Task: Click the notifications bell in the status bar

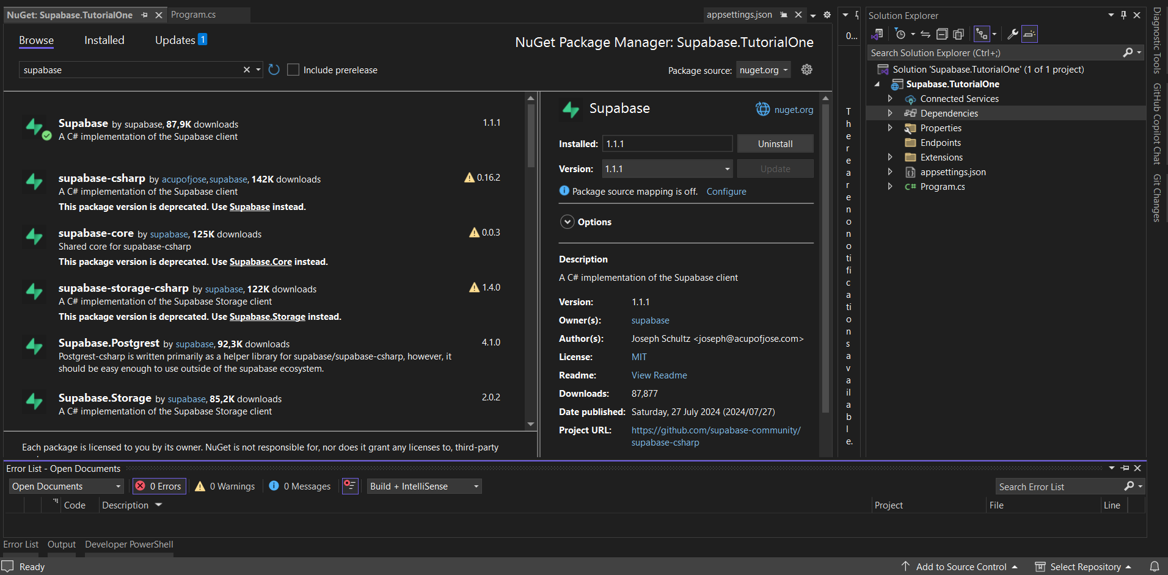Action: click(x=1155, y=566)
